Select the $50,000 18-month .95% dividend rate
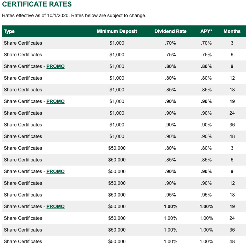Screen dimensions: 248x248 coord(170,195)
